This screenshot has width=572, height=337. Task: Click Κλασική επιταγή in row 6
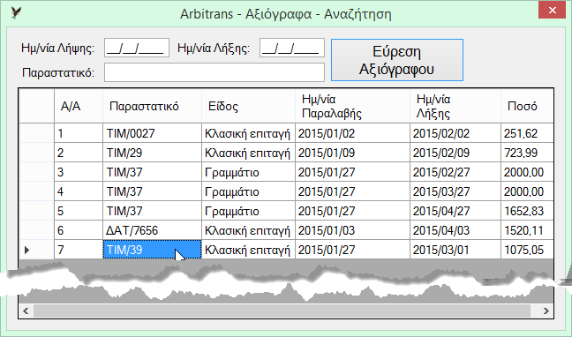pyautogui.click(x=248, y=230)
